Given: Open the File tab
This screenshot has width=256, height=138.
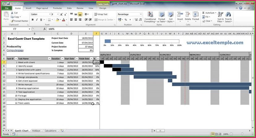Looking at the screenshot, I should tap(7, 8).
